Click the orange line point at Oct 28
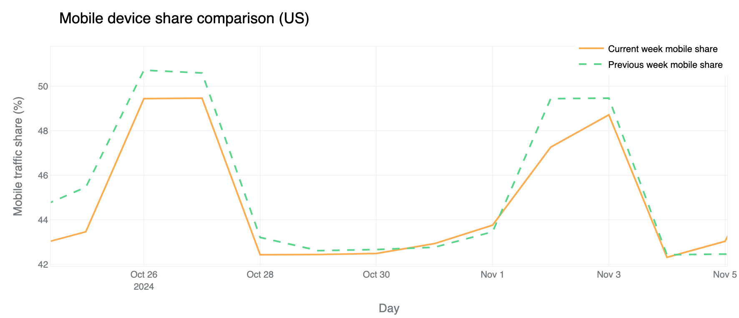Screen dimensions: 739x318 click(x=260, y=255)
